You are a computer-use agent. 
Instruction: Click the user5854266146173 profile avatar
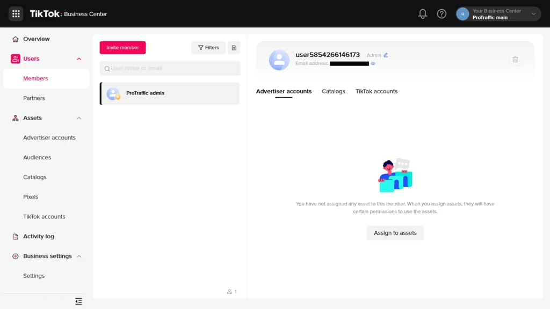pyautogui.click(x=279, y=60)
